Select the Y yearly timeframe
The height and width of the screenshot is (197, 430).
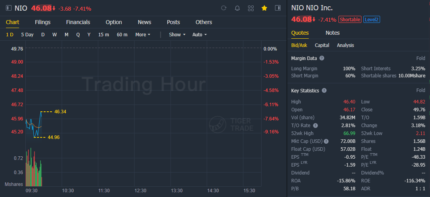89,35
